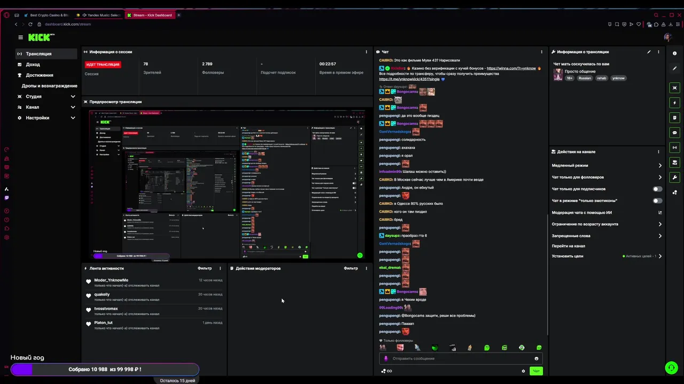Open account age restriction chevron
This screenshot has width=684, height=384.
(660, 224)
